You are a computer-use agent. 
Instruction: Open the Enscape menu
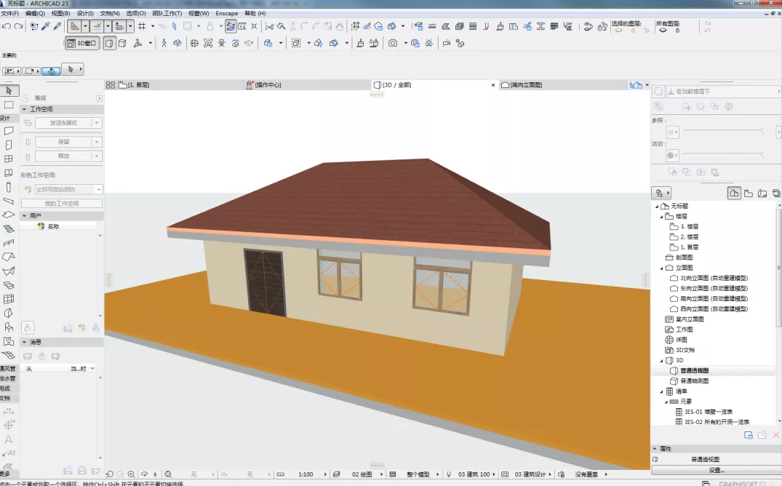[226, 13]
